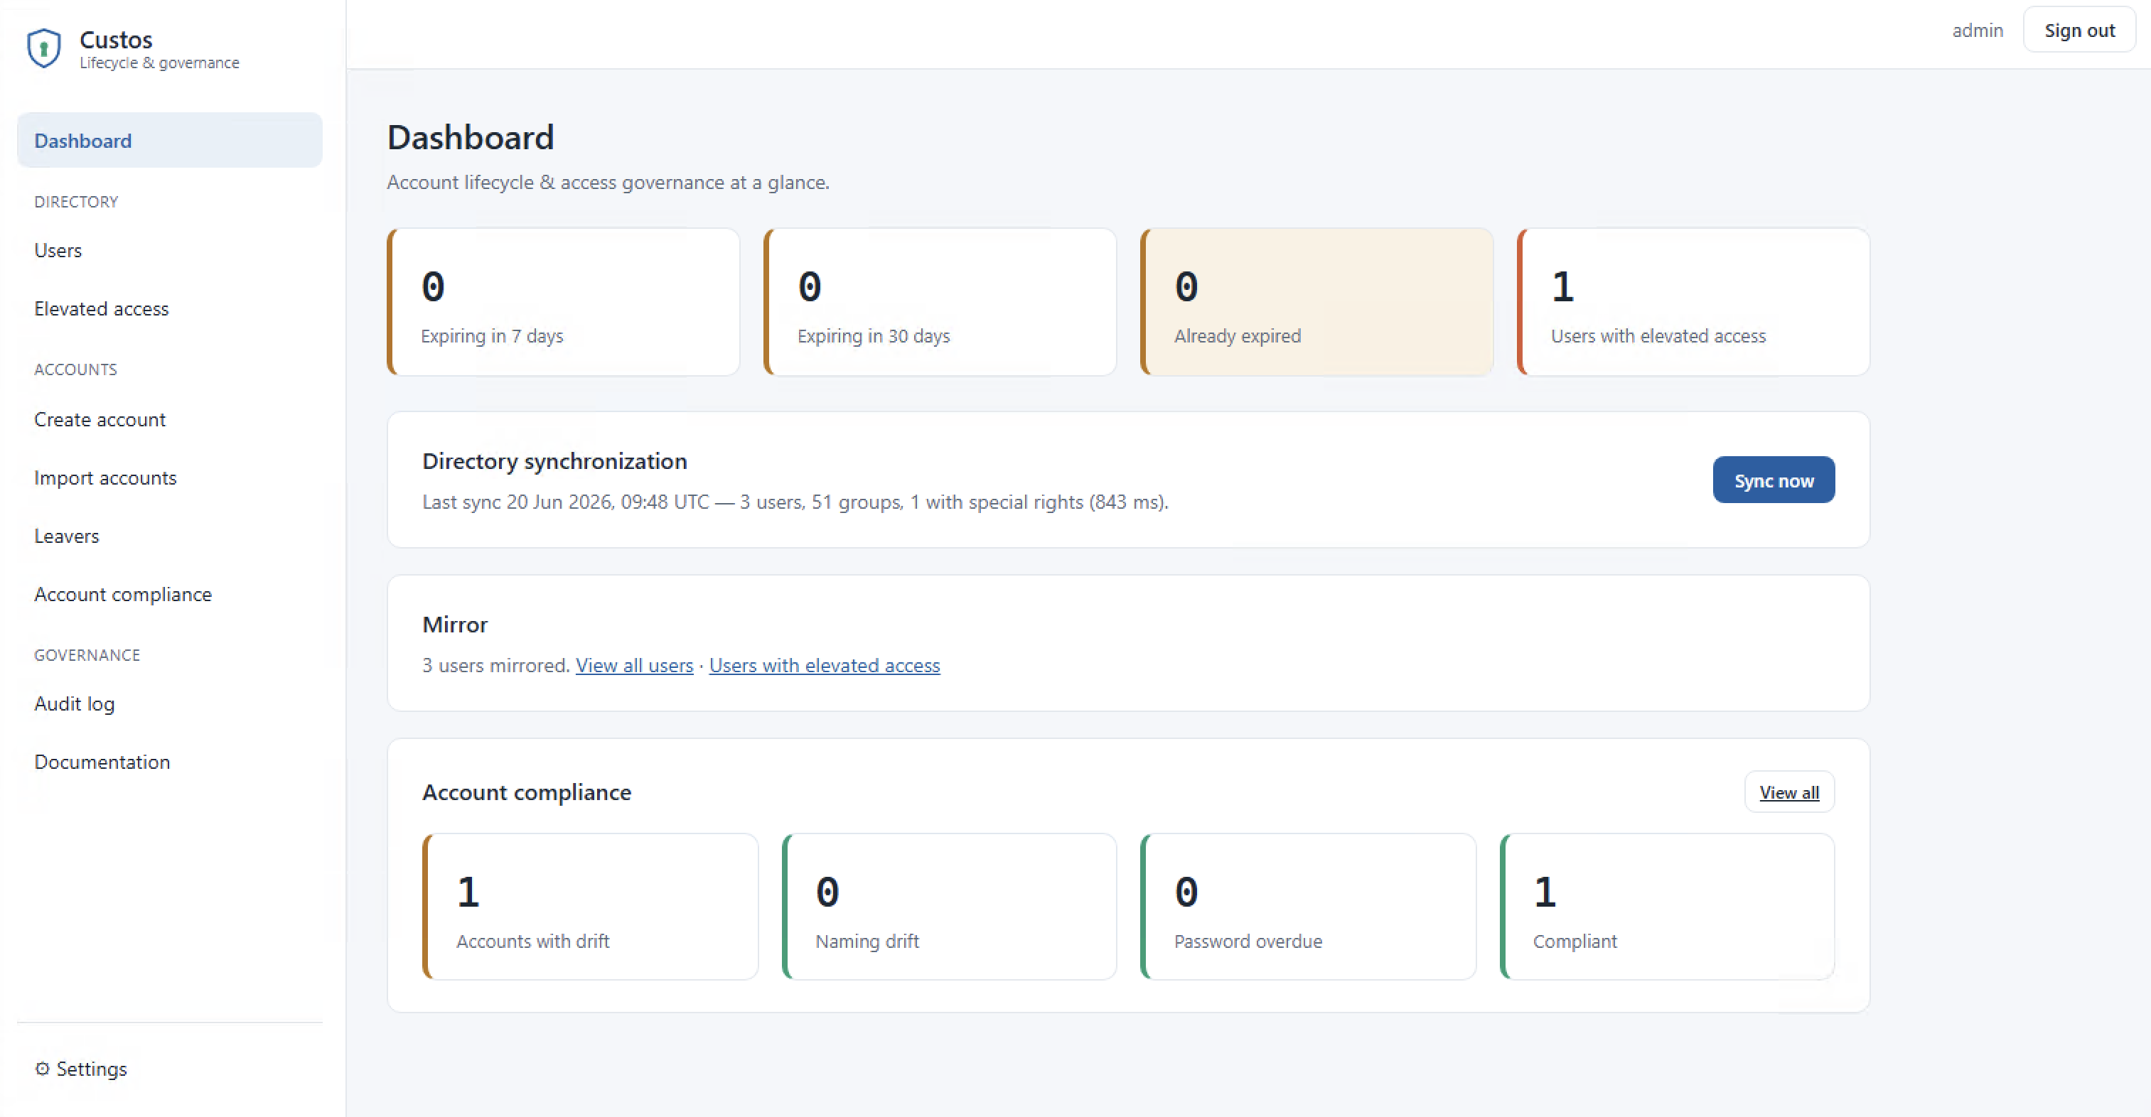Go to Users in the sidebar
2151x1117 pixels.
[58, 250]
